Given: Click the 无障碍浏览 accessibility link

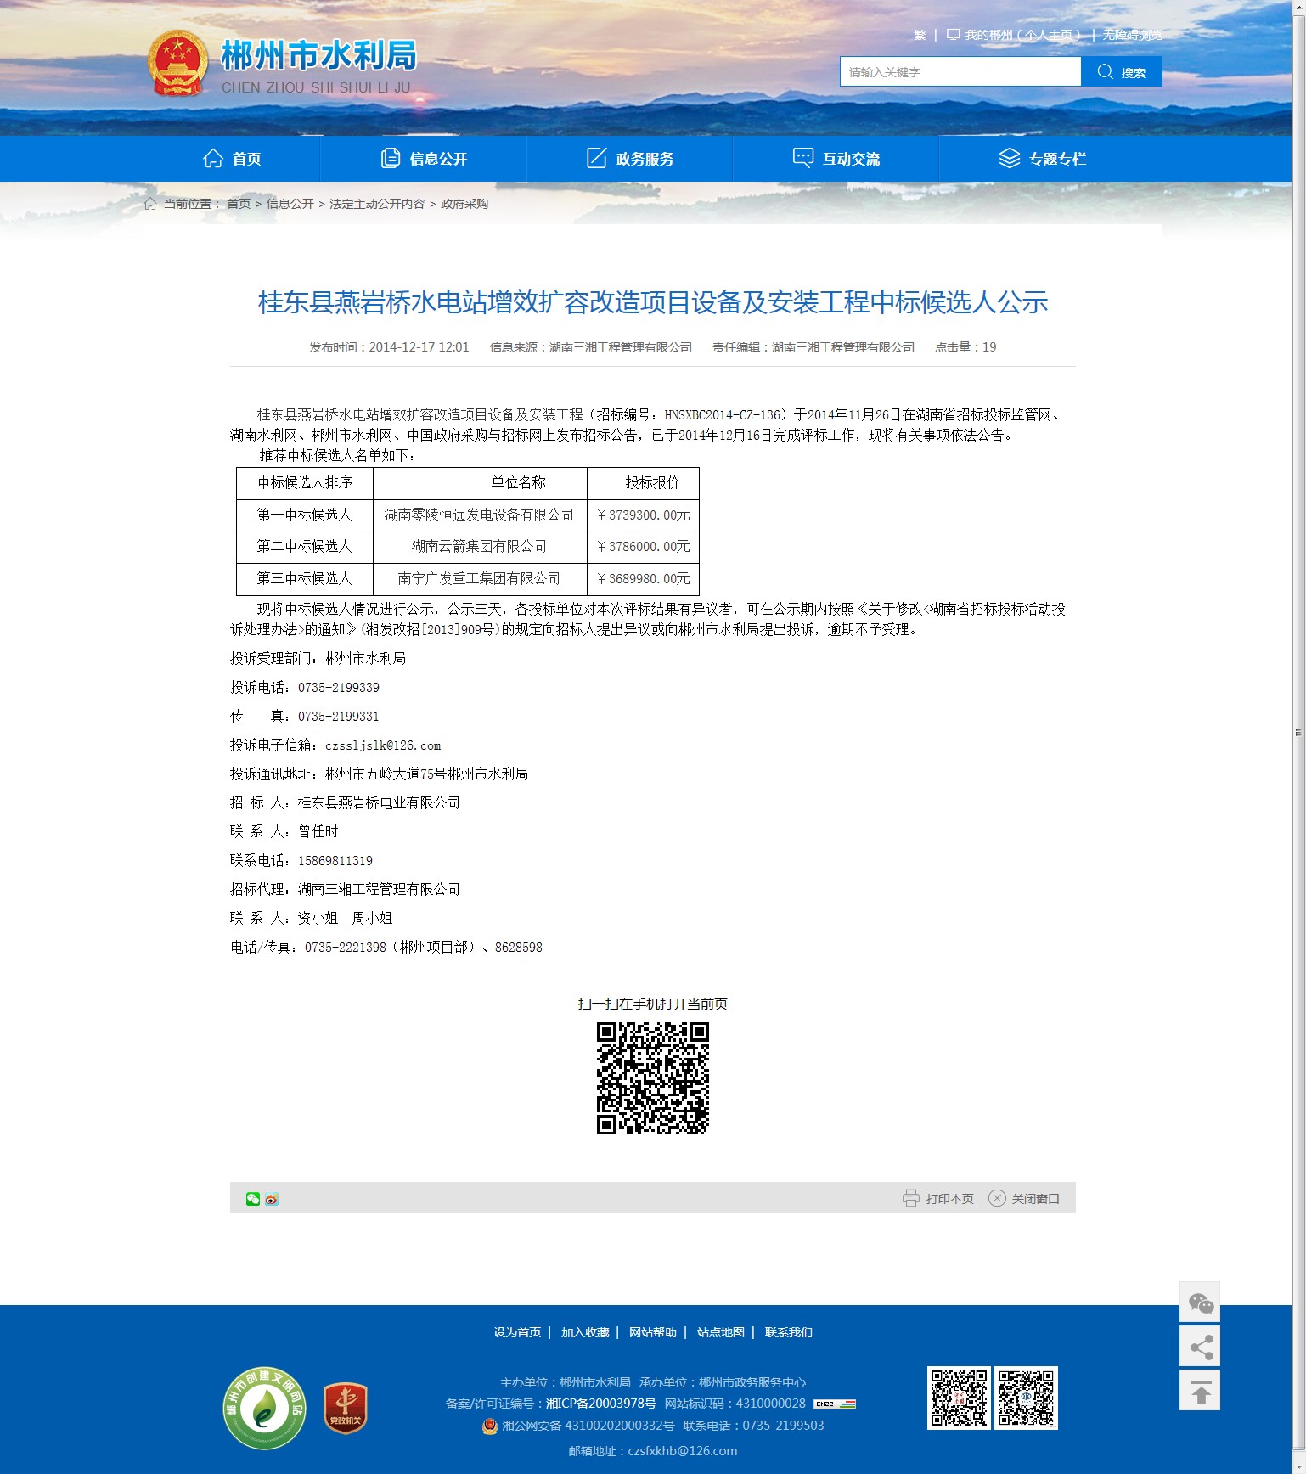Looking at the screenshot, I should (1132, 35).
